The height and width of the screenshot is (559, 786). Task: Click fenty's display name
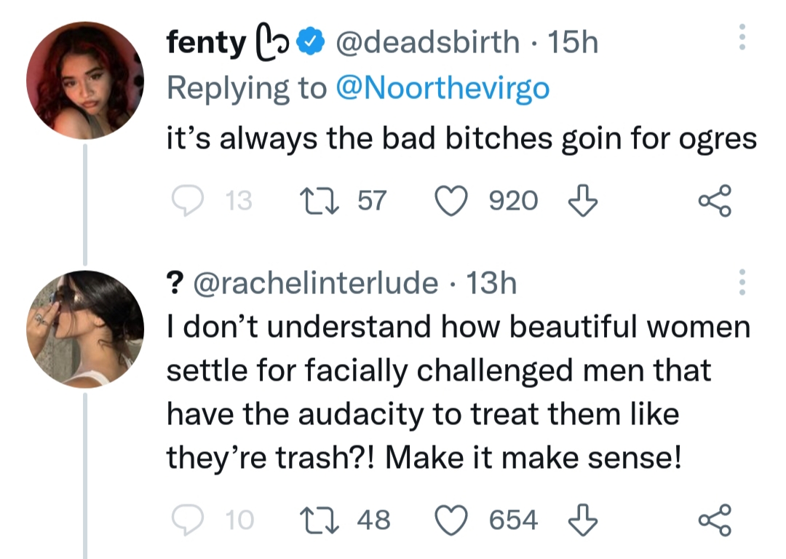click(206, 42)
